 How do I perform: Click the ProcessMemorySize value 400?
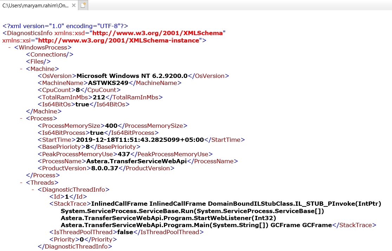[111, 126]
